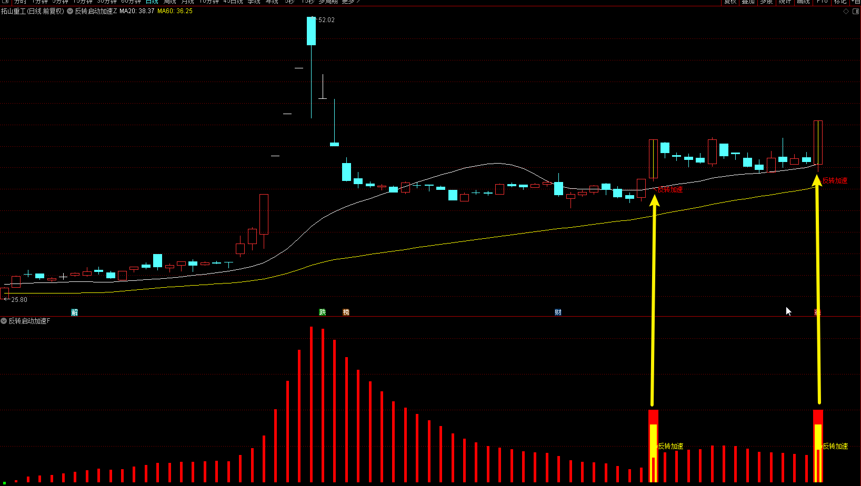Click the 统计 statistics button
The height and width of the screenshot is (486, 861).
785,2
